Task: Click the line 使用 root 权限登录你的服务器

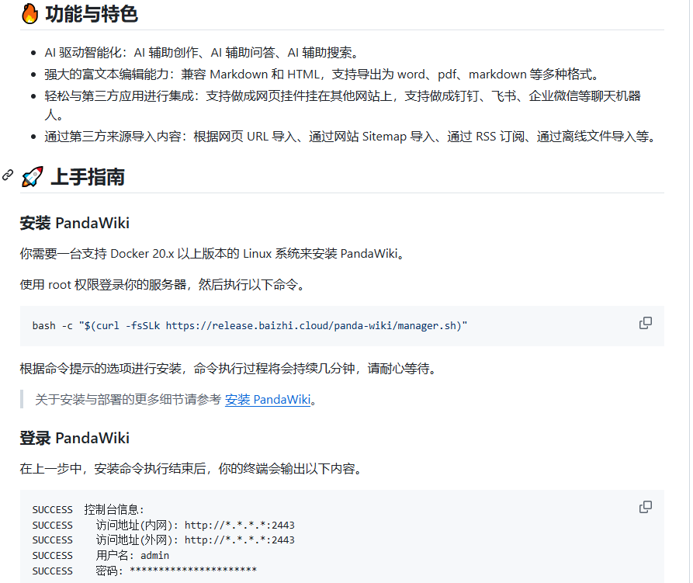Action: click(163, 285)
